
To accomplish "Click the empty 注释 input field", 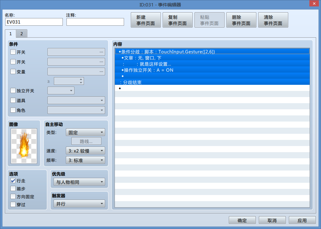I will tap(95, 22).
